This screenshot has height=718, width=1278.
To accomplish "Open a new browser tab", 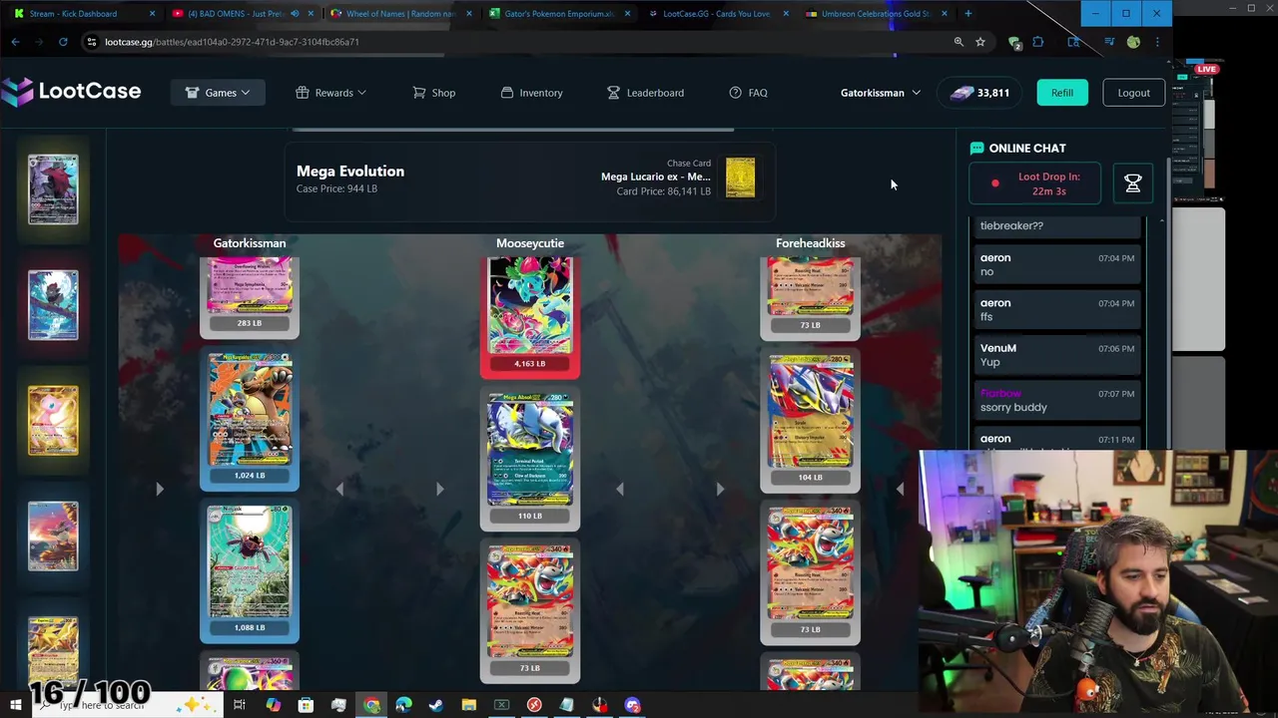I will pyautogui.click(x=967, y=13).
